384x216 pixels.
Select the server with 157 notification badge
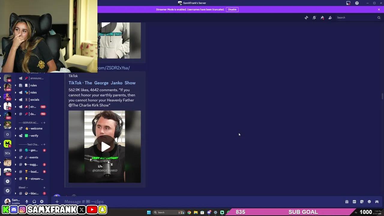[7, 115]
